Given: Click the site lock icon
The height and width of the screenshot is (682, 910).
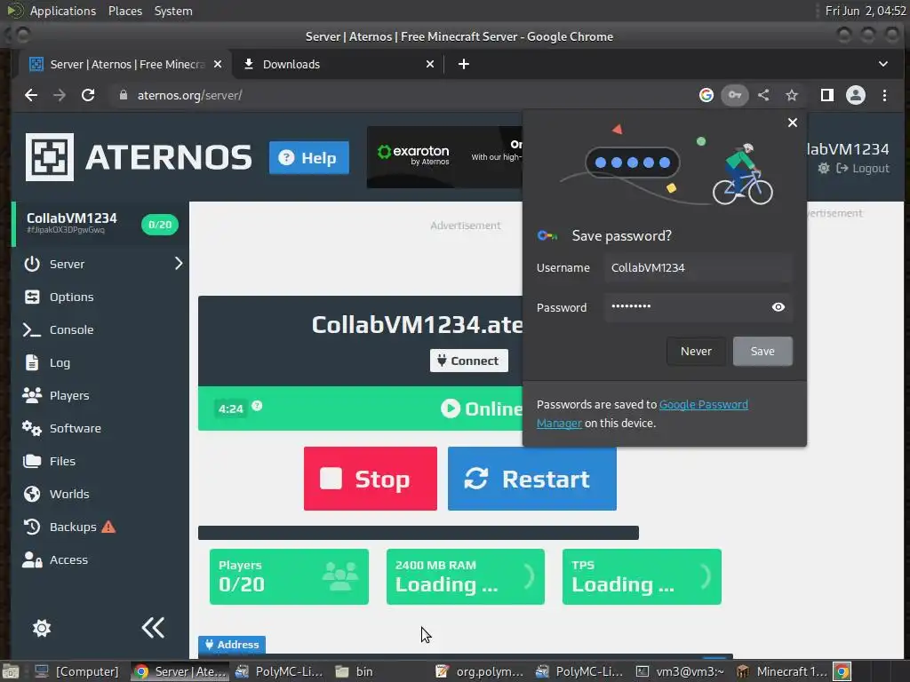Looking at the screenshot, I should [x=123, y=94].
